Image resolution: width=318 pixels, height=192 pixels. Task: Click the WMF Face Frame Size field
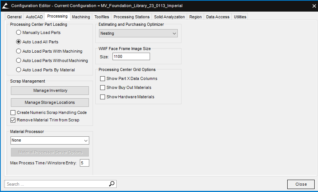coord(131,56)
